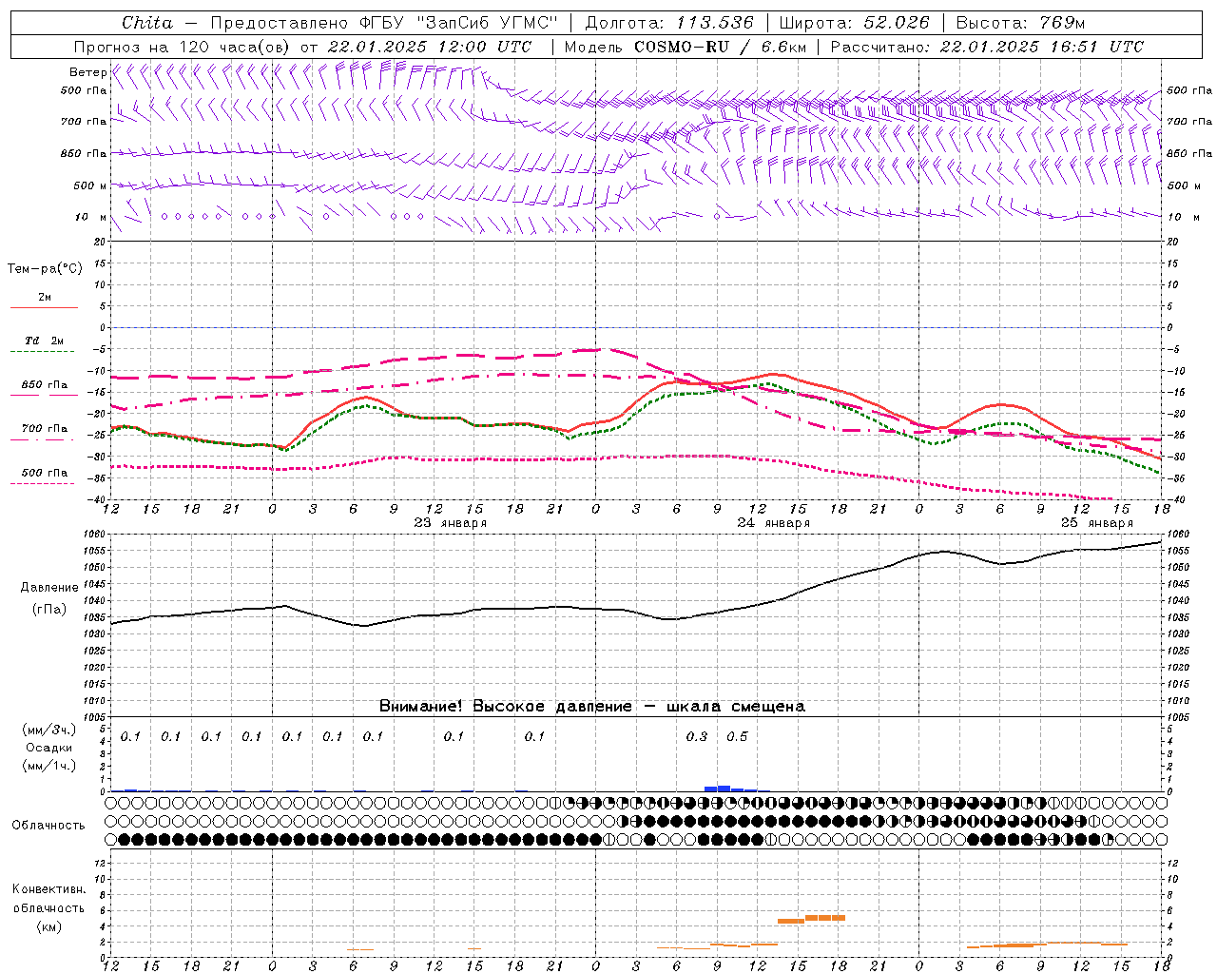Viewport: 1217px width, 974px height.
Task: Click the "0.3" precipitation amount value
Action: (697, 736)
